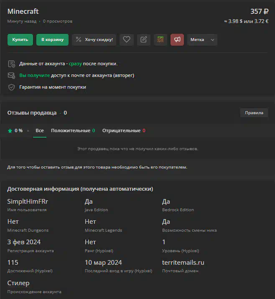Click the Возможность смены ника label
Viewport: 275px width, 299px height.
pyautogui.click(x=189, y=230)
